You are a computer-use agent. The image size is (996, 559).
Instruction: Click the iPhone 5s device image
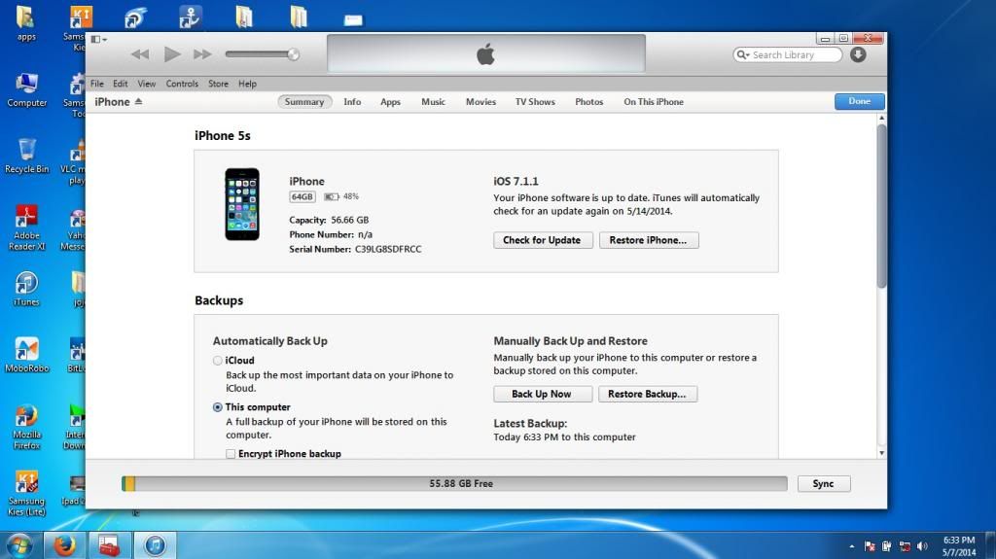[242, 204]
